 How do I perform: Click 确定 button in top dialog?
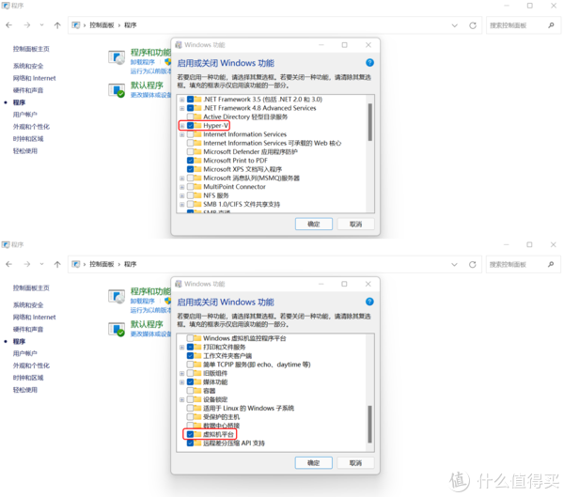pyautogui.click(x=314, y=224)
